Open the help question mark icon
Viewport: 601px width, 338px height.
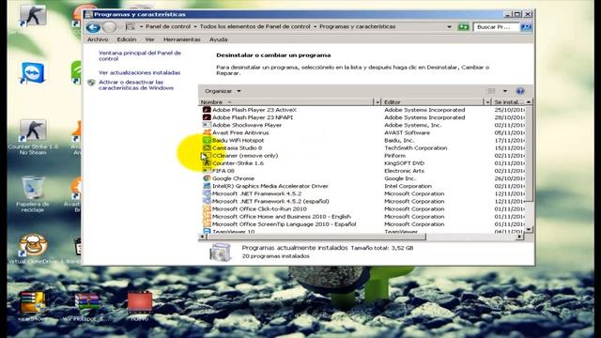[520, 91]
